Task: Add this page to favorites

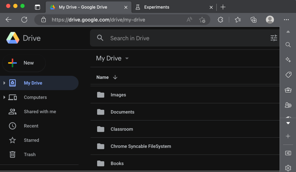Action: [x=202, y=20]
